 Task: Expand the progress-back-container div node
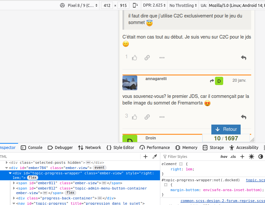[14, 198]
